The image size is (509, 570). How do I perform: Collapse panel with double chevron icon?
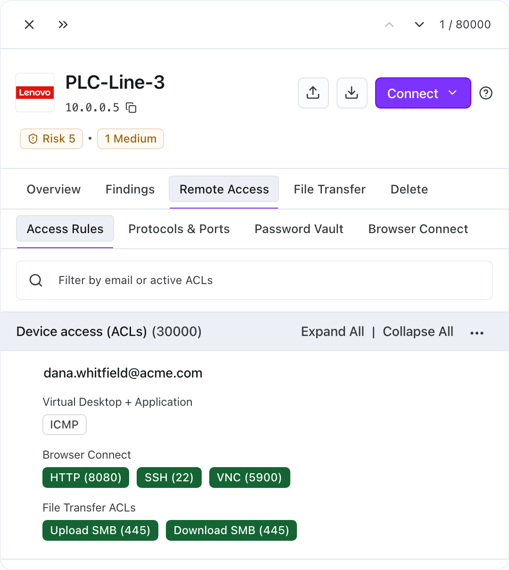(x=63, y=25)
